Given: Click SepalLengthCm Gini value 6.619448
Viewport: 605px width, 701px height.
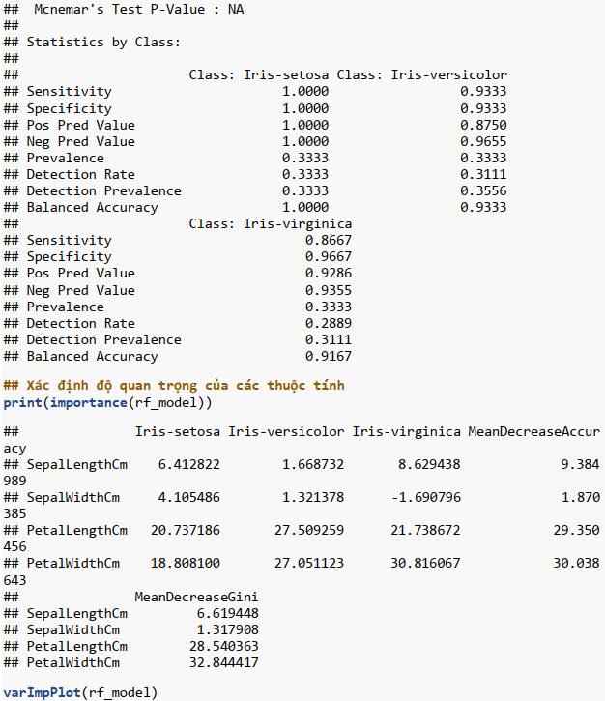Looking at the screenshot, I should tap(227, 613).
